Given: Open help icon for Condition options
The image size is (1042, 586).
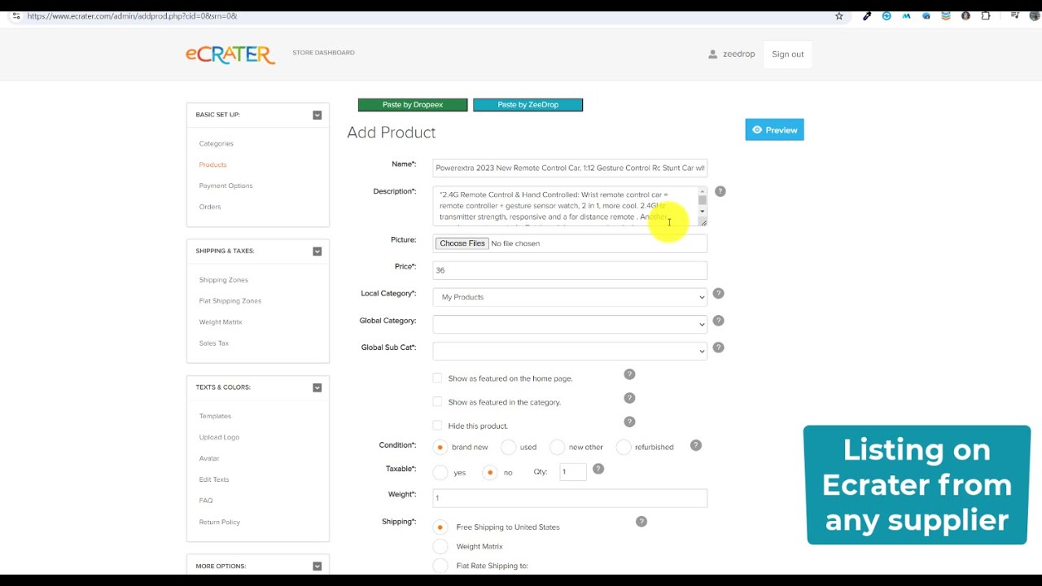Looking at the screenshot, I should (696, 445).
